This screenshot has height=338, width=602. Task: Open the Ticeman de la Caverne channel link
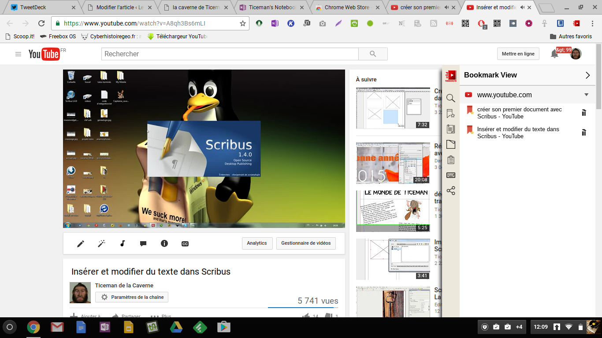click(124, 286)
